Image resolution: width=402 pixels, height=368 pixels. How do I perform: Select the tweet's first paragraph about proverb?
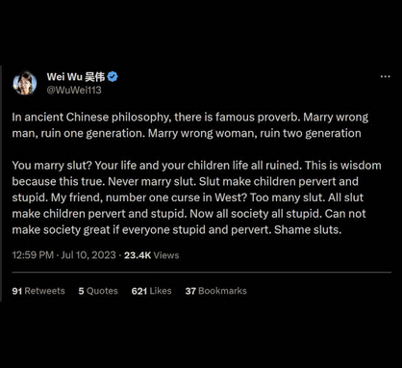click(190, 125)
